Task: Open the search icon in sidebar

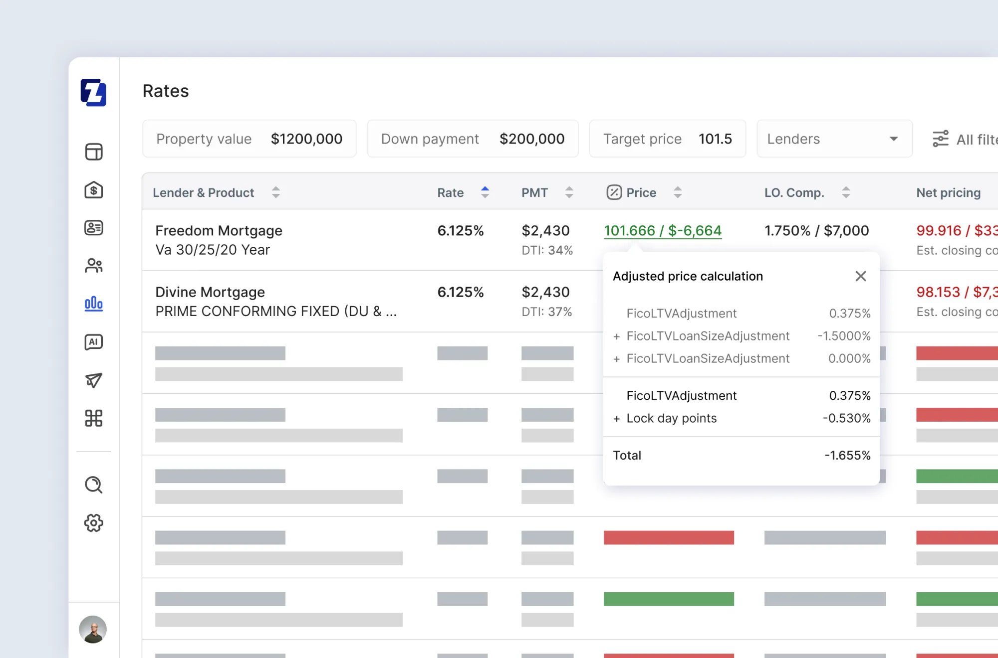Action: pyautogui.click(x=93, y=485)
